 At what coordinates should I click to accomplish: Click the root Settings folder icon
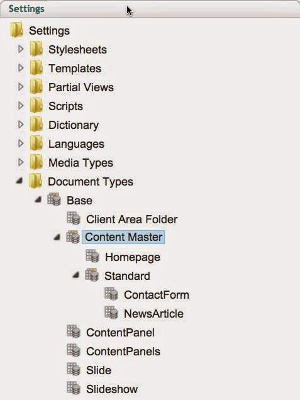click(17, 30)
